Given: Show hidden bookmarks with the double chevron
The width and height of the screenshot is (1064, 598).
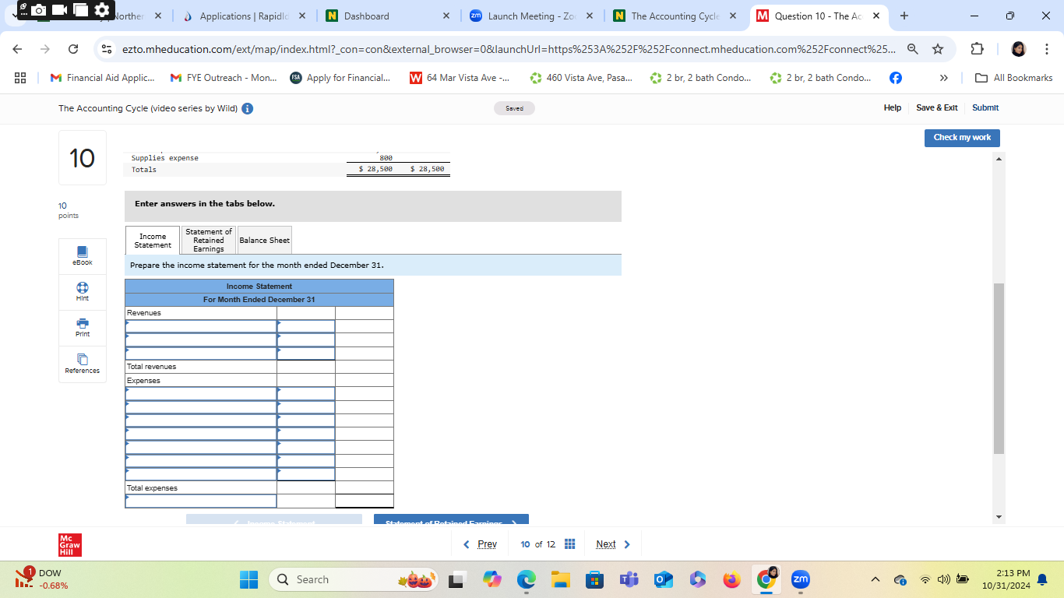Looking at the screenshot, I should pos(944,78).
